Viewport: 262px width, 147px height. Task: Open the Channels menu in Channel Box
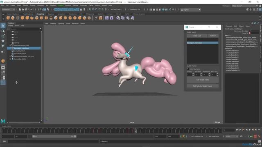click(x=228, y=26)
